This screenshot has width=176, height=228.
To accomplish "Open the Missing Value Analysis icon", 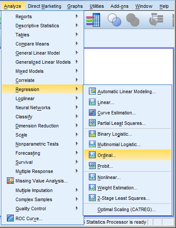I will pyautogui.click(x=10, y=181).
